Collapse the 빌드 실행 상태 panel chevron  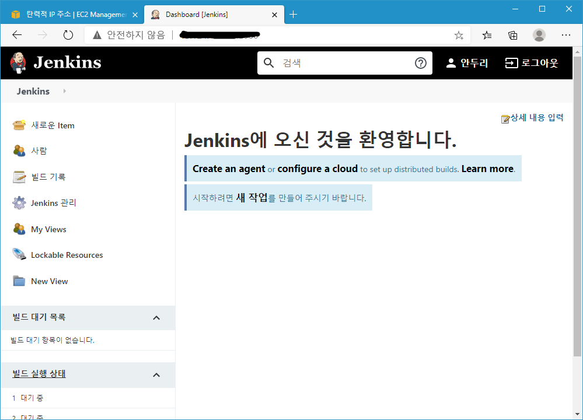pyautogui.click(x=156, y=375)
